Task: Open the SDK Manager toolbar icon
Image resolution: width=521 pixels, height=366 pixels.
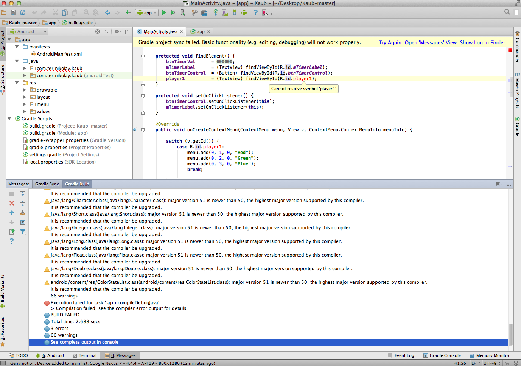Action: coord(235,12)
